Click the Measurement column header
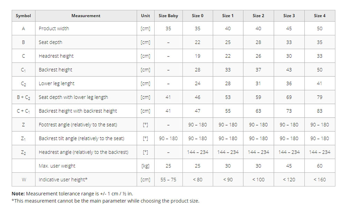Screen dimensions: 345x205 [x=86, y=16]
